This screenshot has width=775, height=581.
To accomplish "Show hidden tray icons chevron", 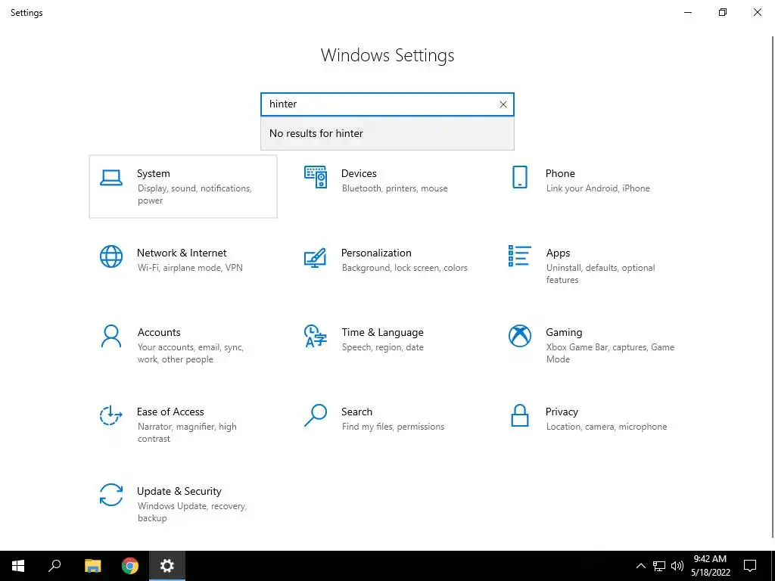I will point(640,566).
